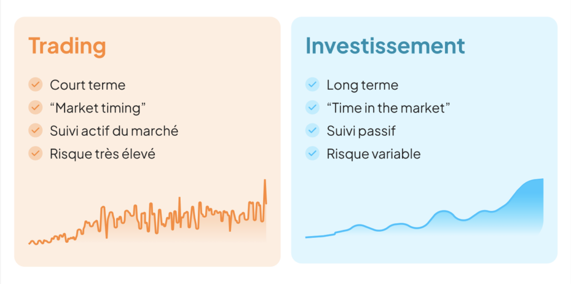Screen dimensions: 571x284
Task: Click the Investissement heading
Action: click(385, 46)
